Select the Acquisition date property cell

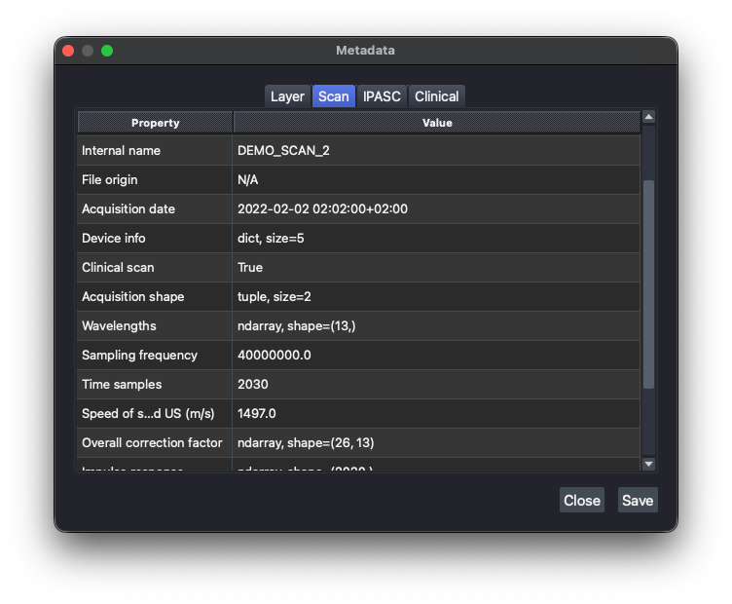155,208
